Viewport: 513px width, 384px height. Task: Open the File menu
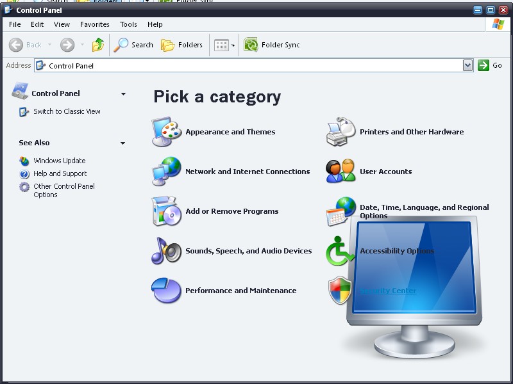(15, 24)
